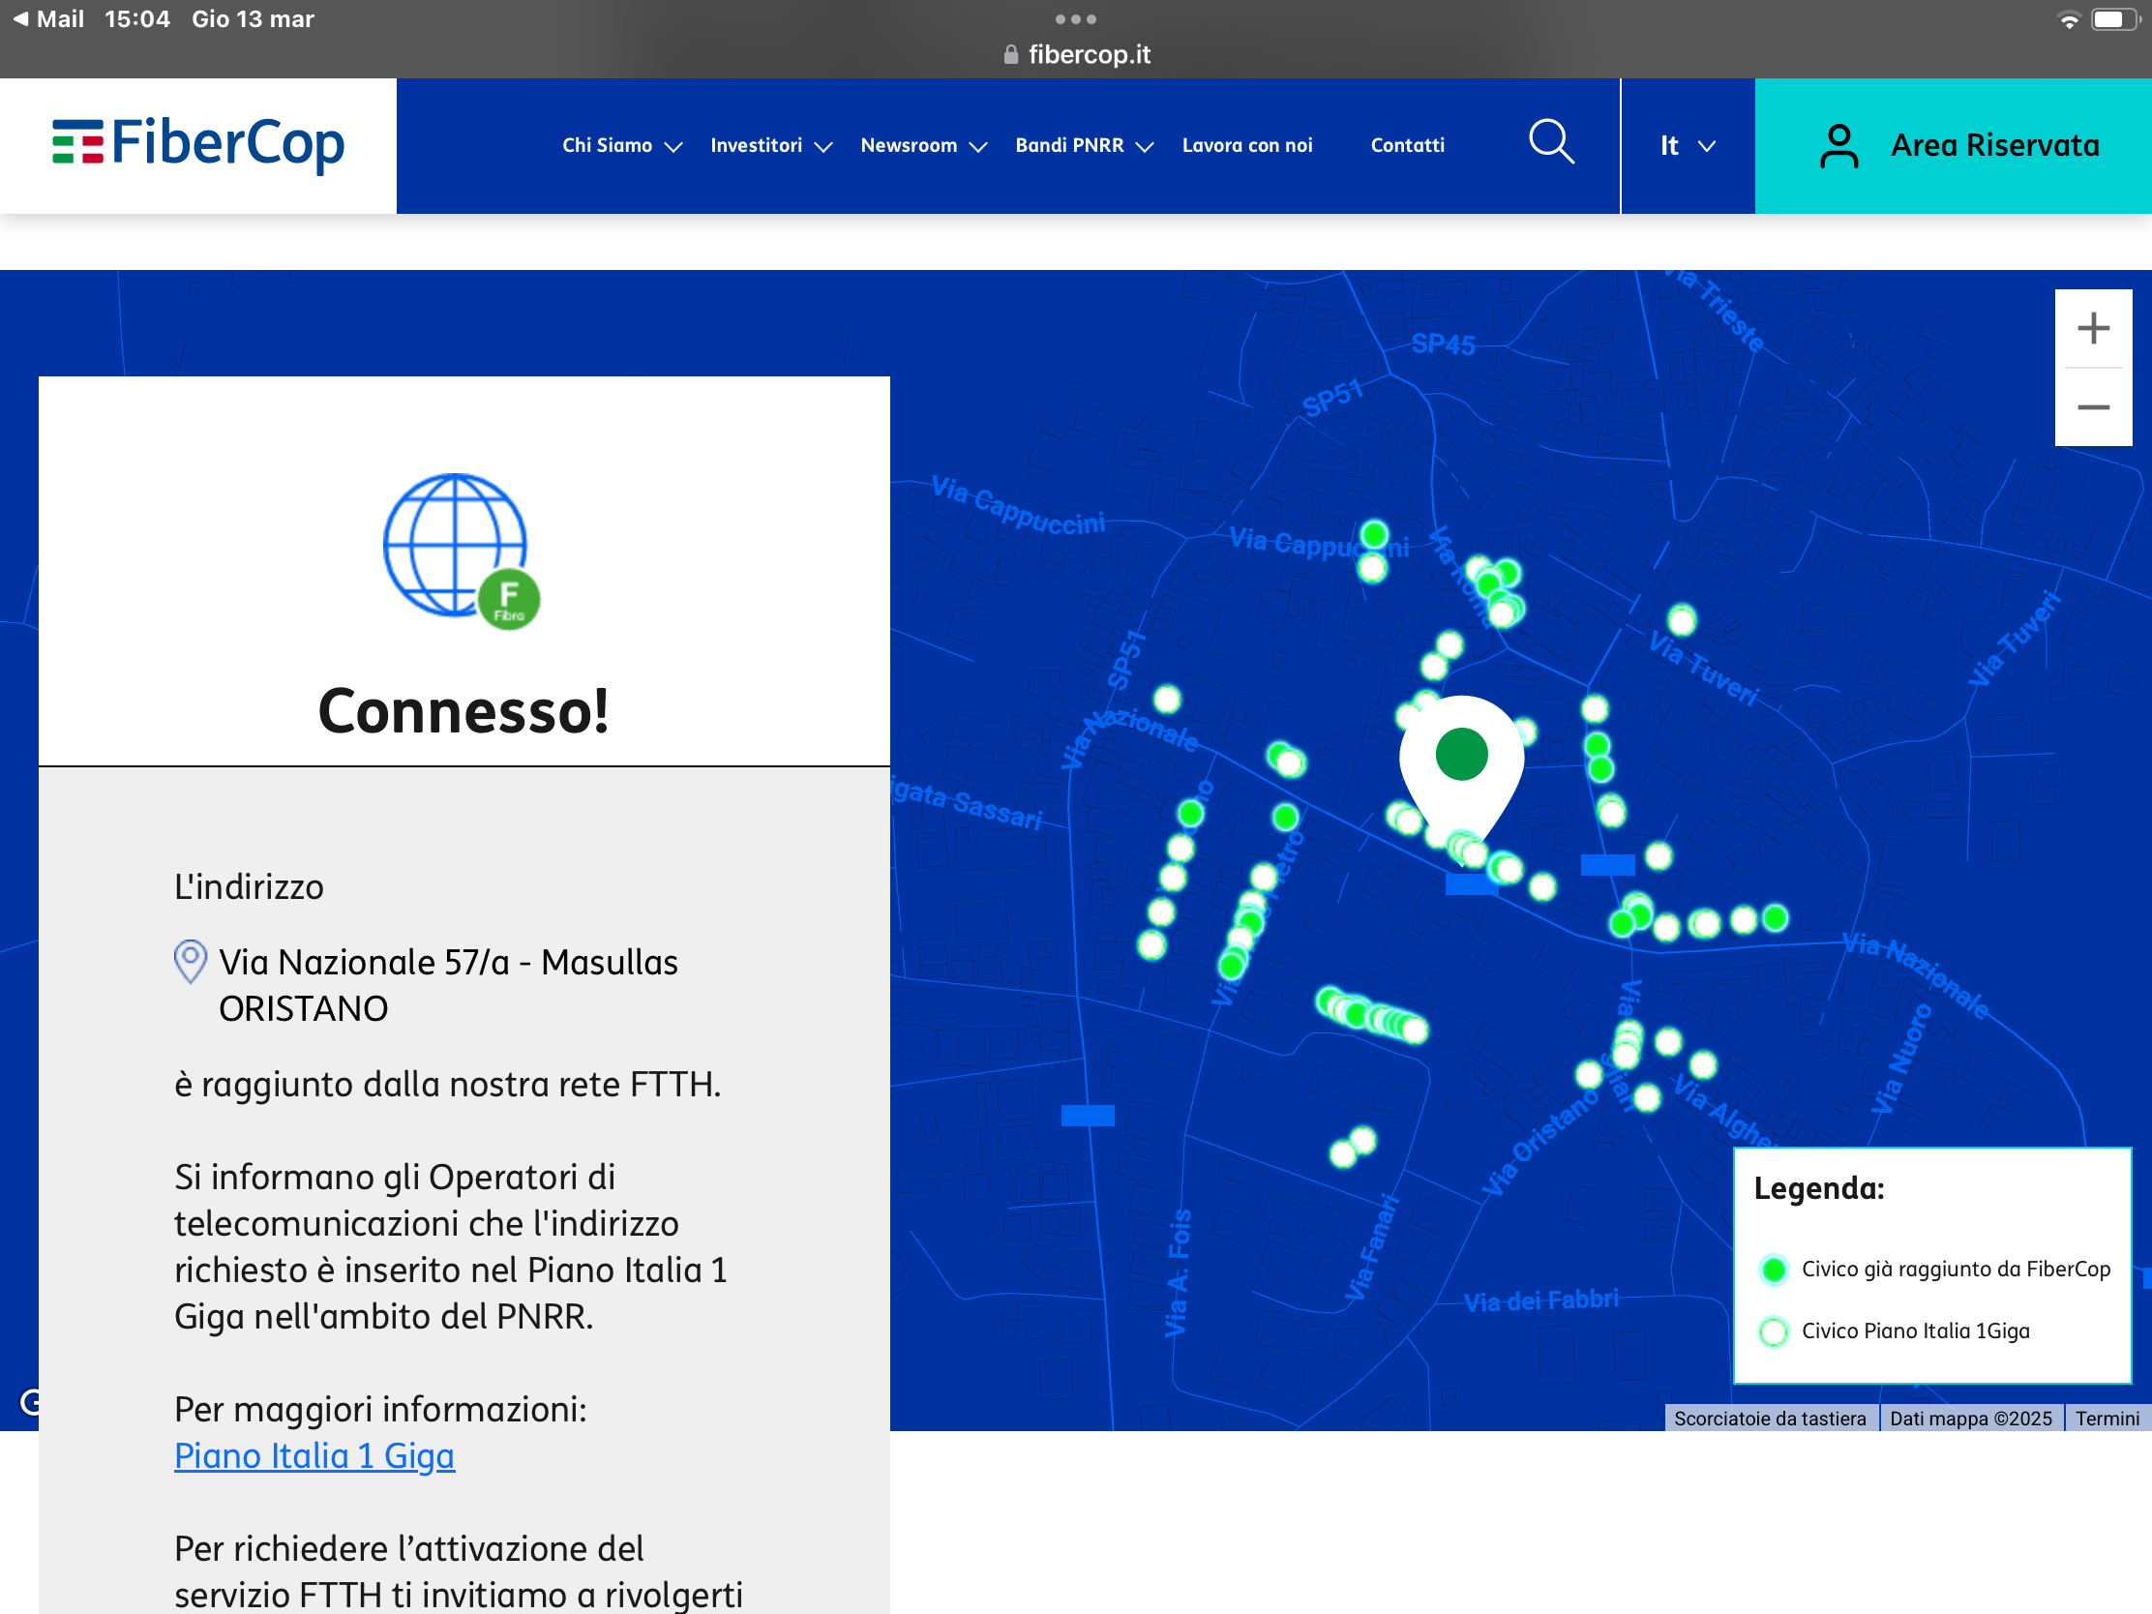
Task: Zoom in the map with plus
Action: pos(2093,328)
